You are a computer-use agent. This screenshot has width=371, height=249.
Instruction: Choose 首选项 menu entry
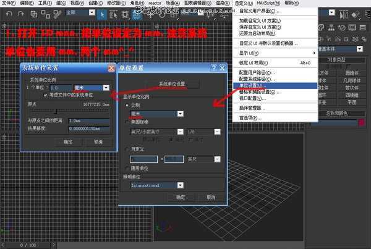pyautogui.click(x=275, y=118)
